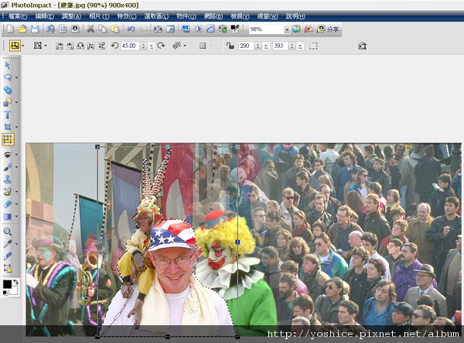This screenshot has width=464, height=343.
Task: Select the Eraser tool in toolbox
Action: 8,204
